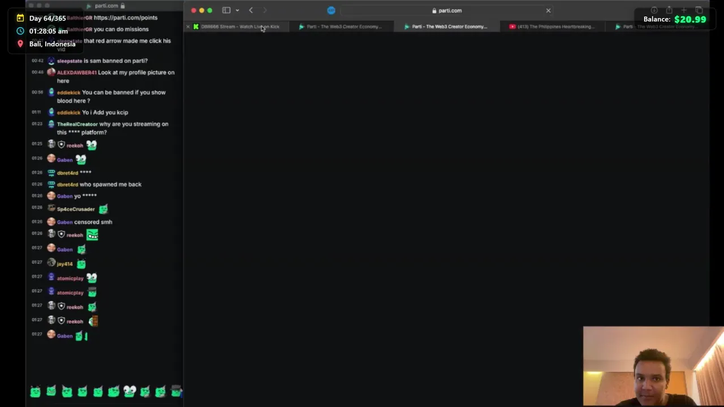This screenshot has height=407, width=724.
Task: Click the streamer webcam thumbnail
Action: point(653,366)
